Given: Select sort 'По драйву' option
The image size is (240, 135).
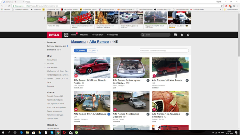Looking at the screenshot, I should pos(80,50).
